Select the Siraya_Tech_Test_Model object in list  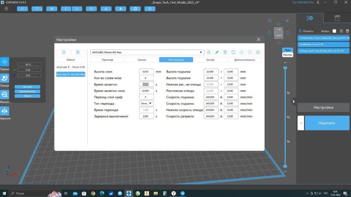click(x=324, y=51)
